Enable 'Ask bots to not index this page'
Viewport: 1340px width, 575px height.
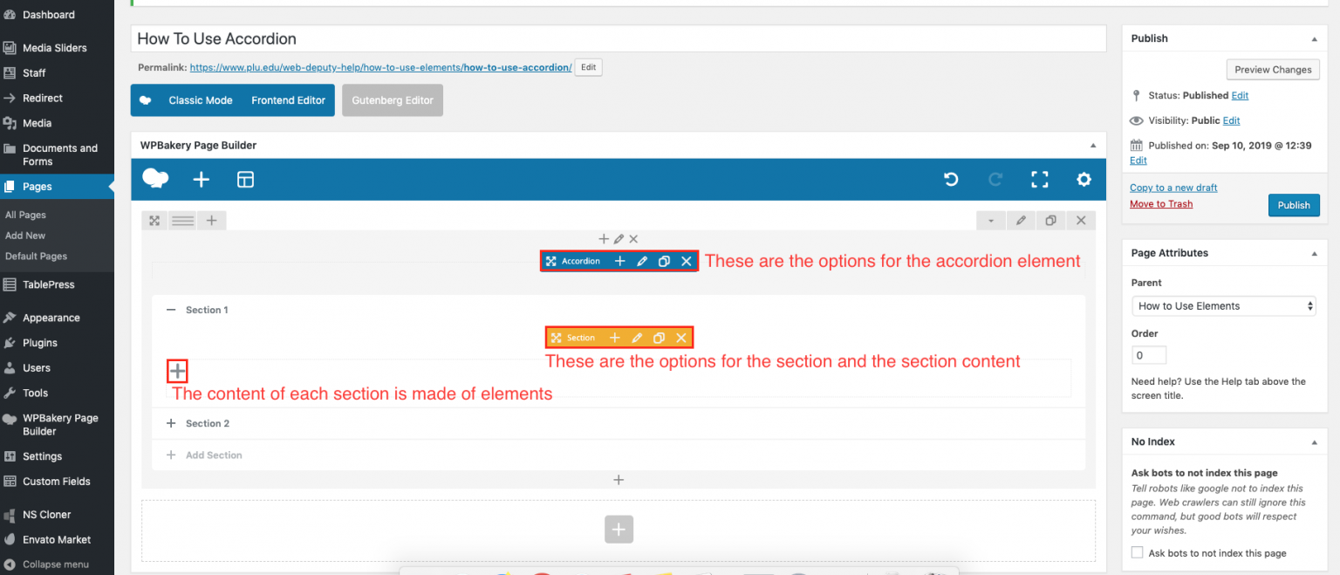[x=1137, y=551]
